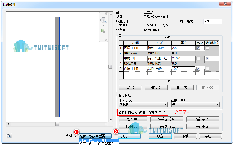Toggle 结构材质 checkbox for row 5 涂料-白色
The width and height of the screenshot is (234, 150).
[207, 69]
